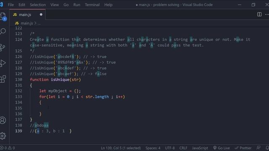Click the VS Code logo icon

tap(1, 5)
